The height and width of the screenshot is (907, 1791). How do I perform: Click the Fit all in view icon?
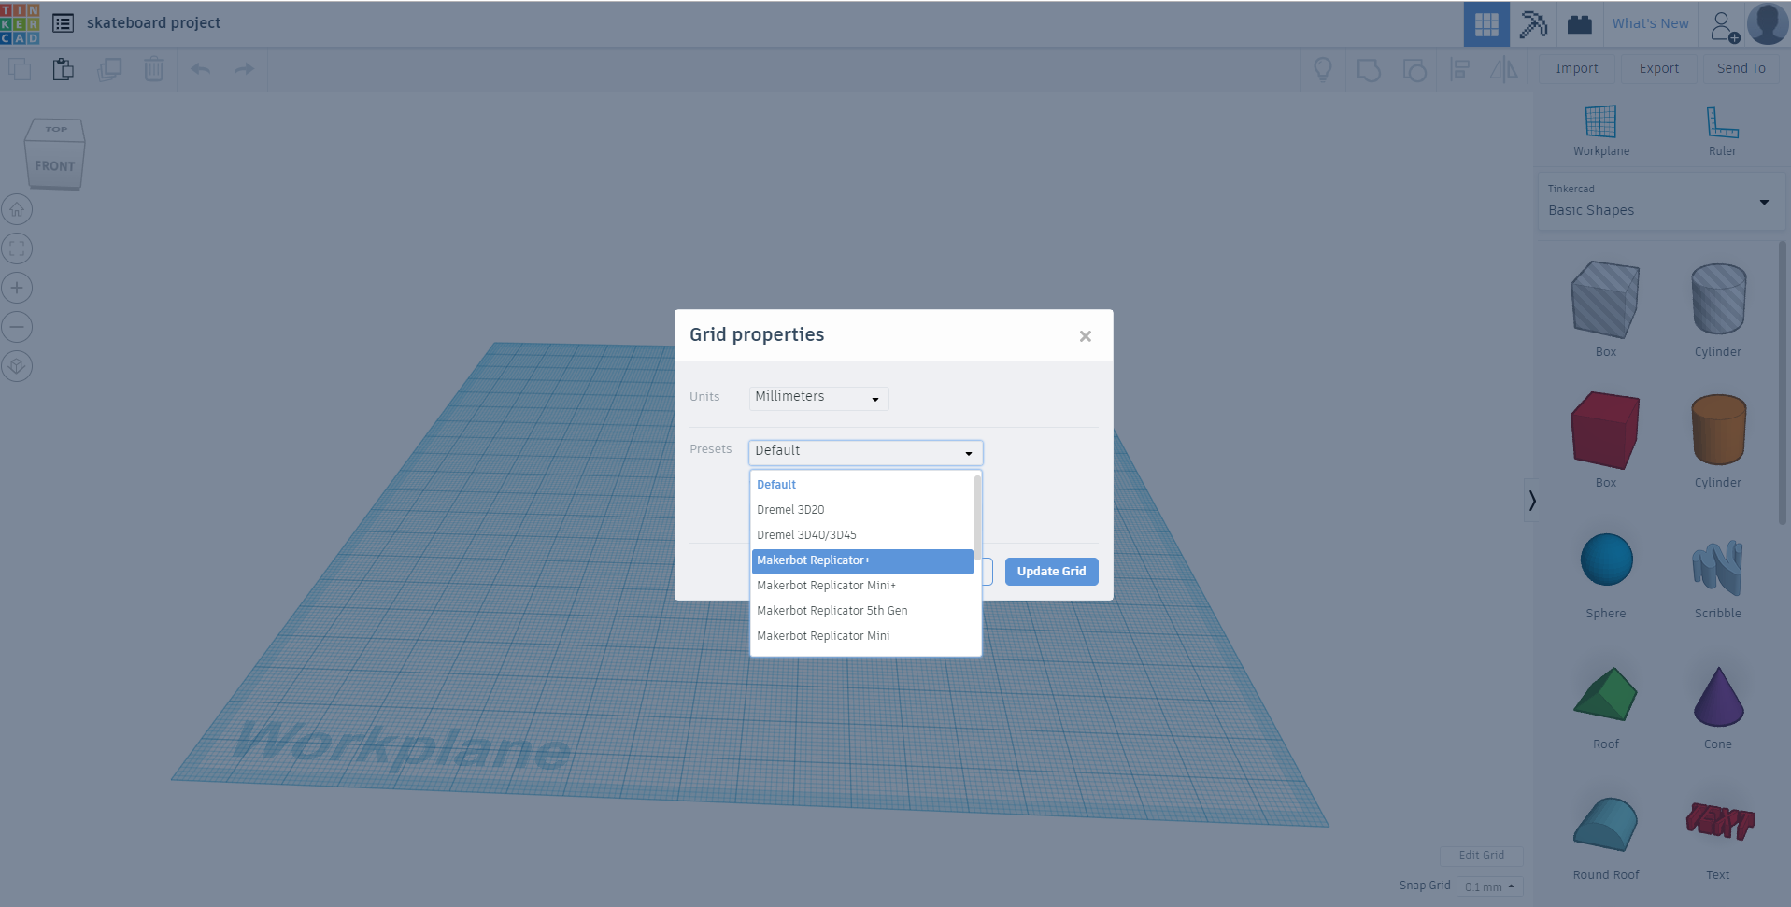coord(17,248)
